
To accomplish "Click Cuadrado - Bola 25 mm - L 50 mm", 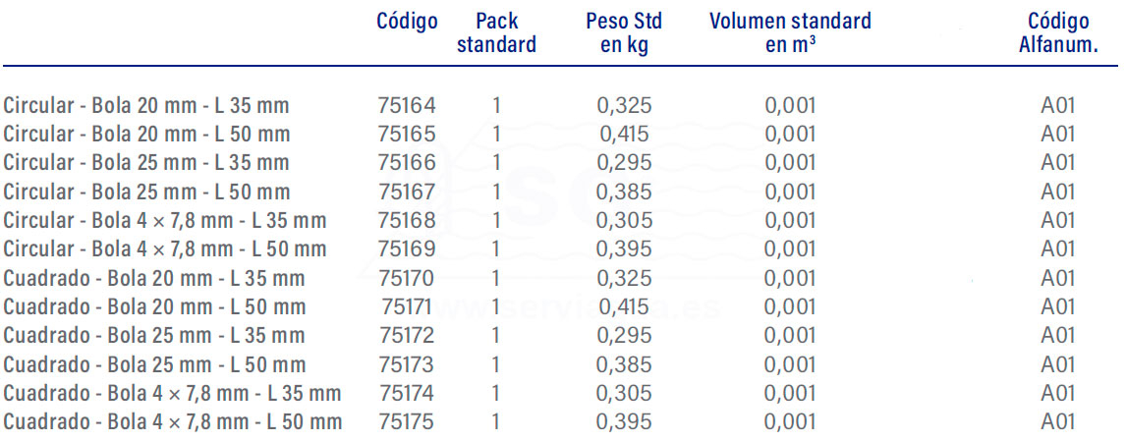I will [x=155, y=365].
